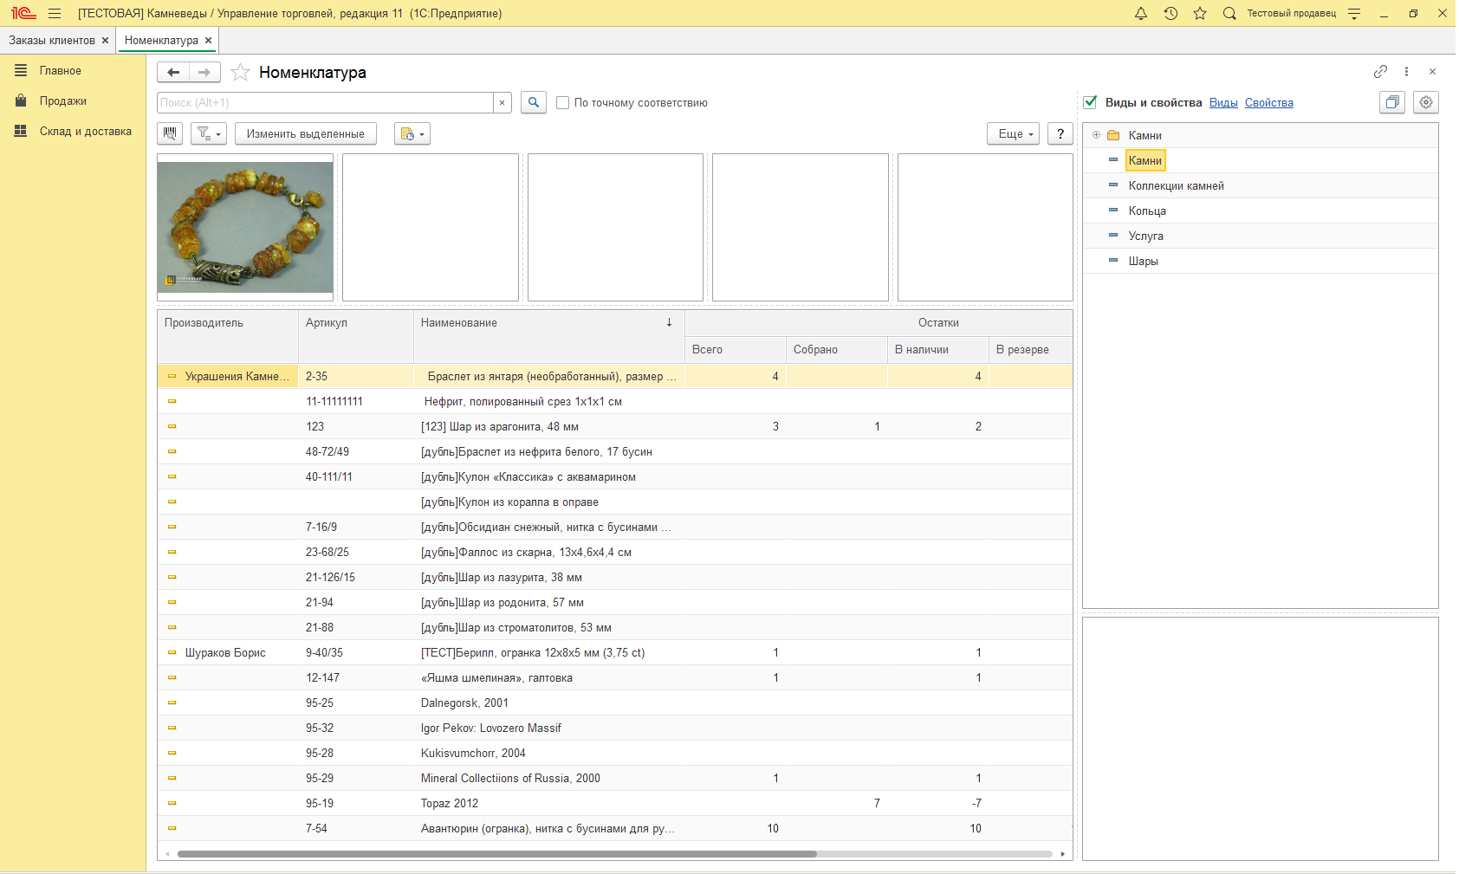This screenshot has height=874, width=1459.
Task: Open the Продажи section in sidebar
Action: point(62,101)
